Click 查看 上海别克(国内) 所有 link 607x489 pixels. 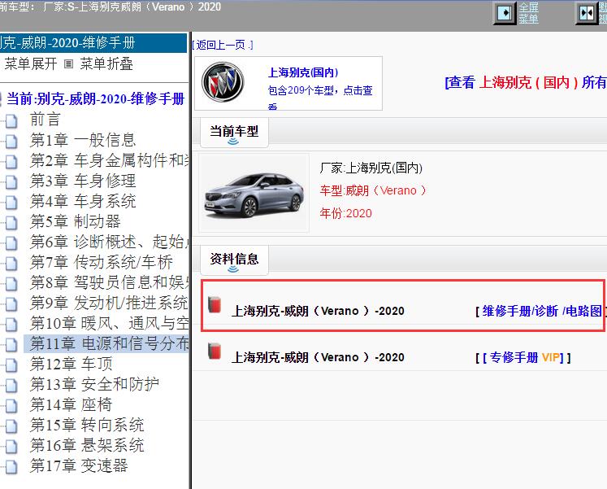coord(526,82)
